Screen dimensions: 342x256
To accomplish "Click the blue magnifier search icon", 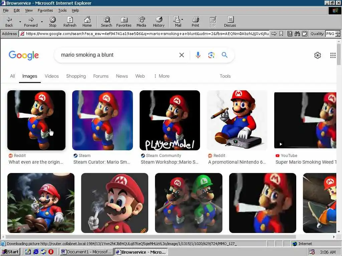I will pyautogui.click(x=225, y=55).
